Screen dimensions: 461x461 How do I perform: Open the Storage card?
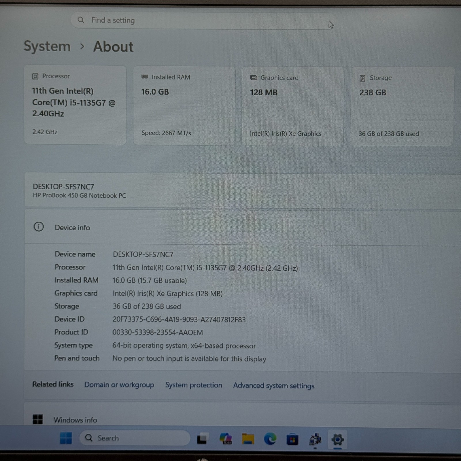point(402,106)
